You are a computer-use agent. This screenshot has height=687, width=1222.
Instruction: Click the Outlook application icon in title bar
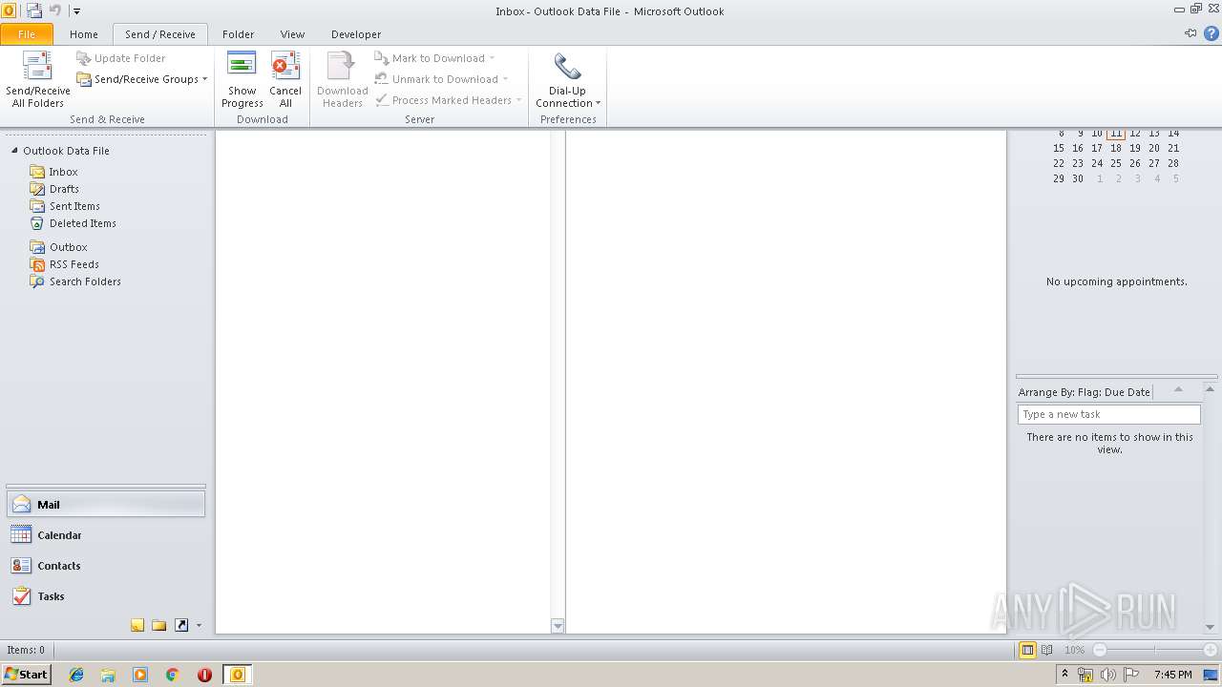[9, 11]
